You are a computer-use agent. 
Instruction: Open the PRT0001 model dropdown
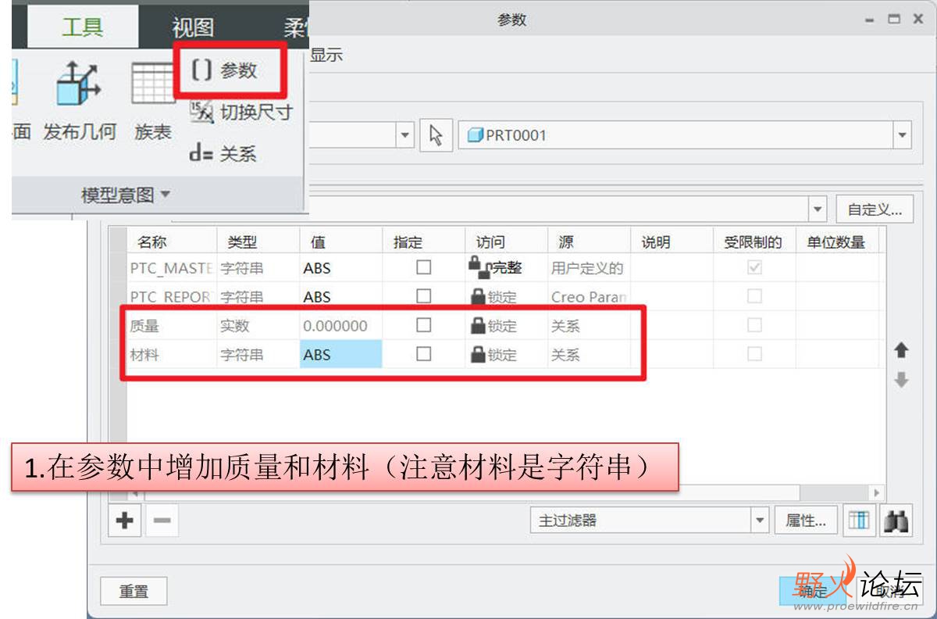[x=903, y=135]
